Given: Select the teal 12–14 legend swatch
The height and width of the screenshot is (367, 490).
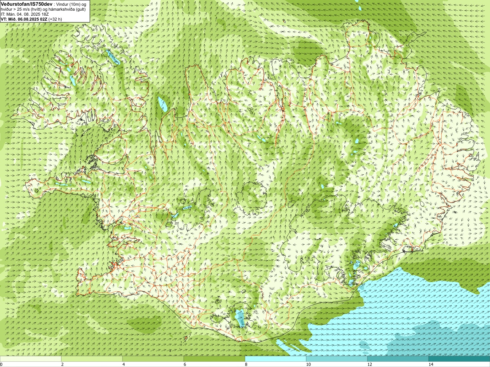Looking at the screenshot, I should [398, 359].
